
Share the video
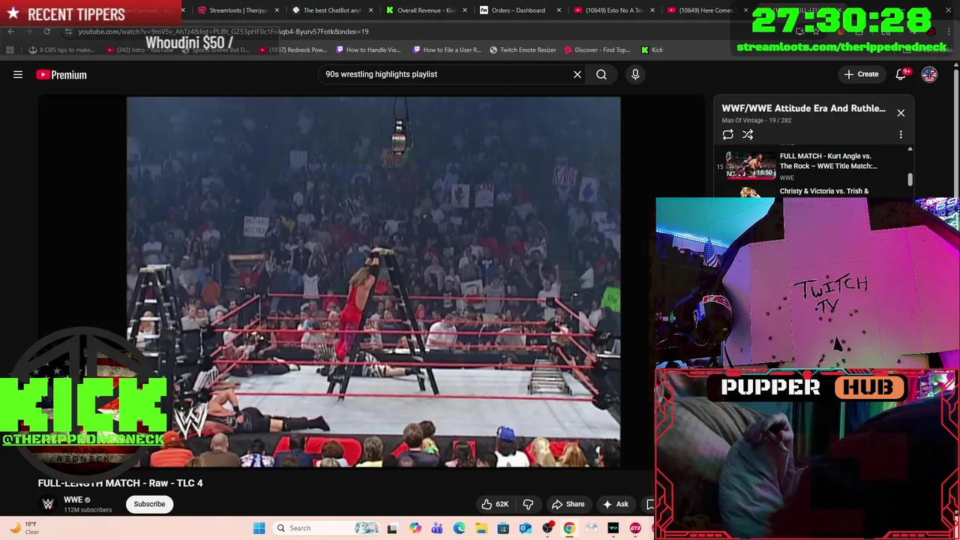[x=568, y=504]
